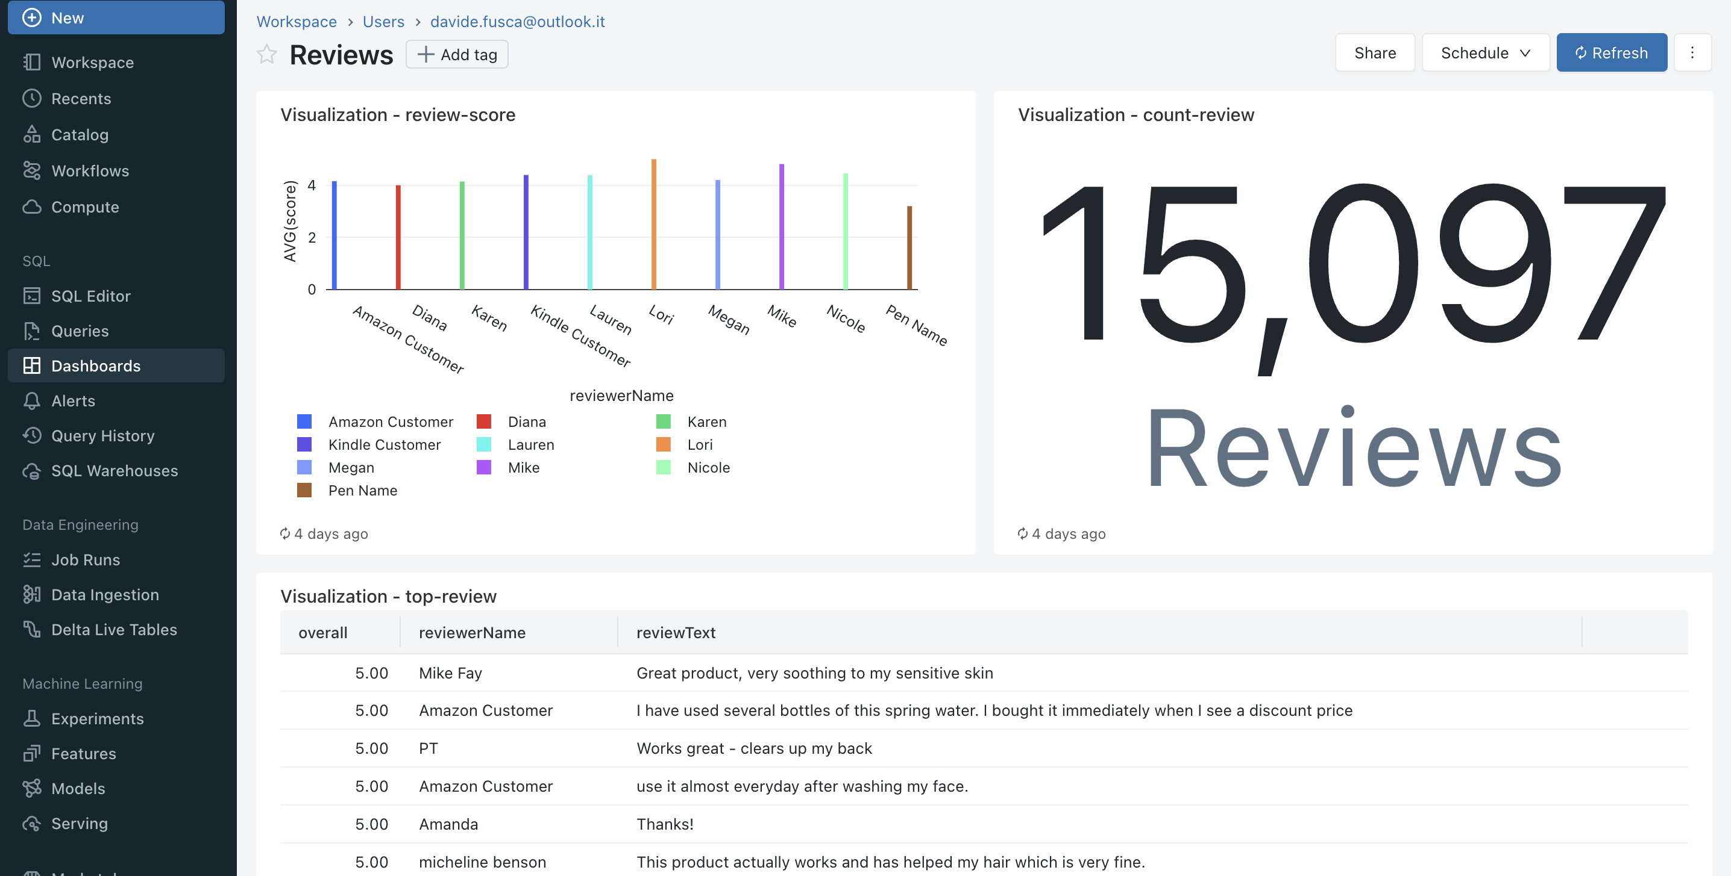Open the SQL Editor icon in sidebar

[31, 296]
